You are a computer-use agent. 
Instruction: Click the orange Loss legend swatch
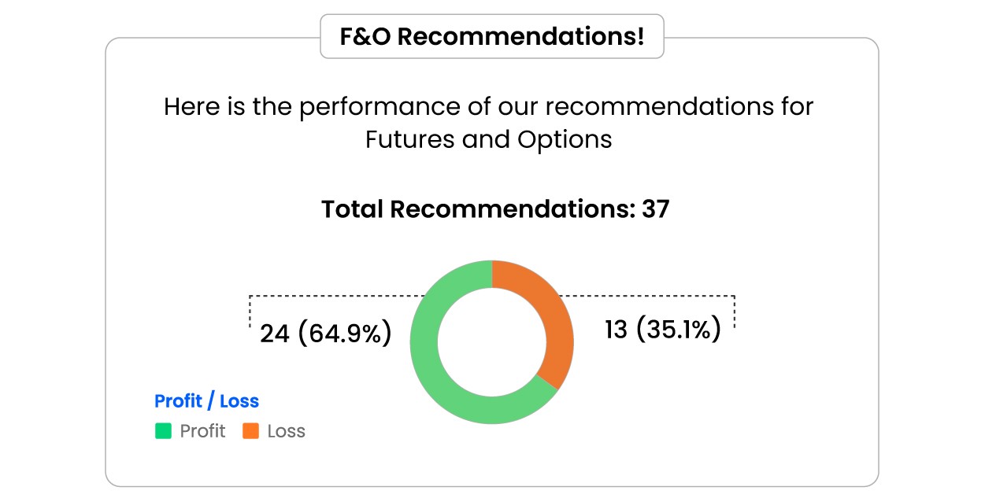pyautogui.click(x=250, y=431)
